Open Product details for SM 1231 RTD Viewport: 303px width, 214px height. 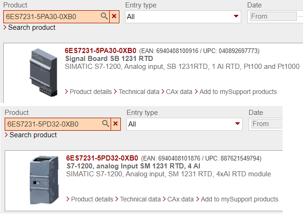point(92,199)
